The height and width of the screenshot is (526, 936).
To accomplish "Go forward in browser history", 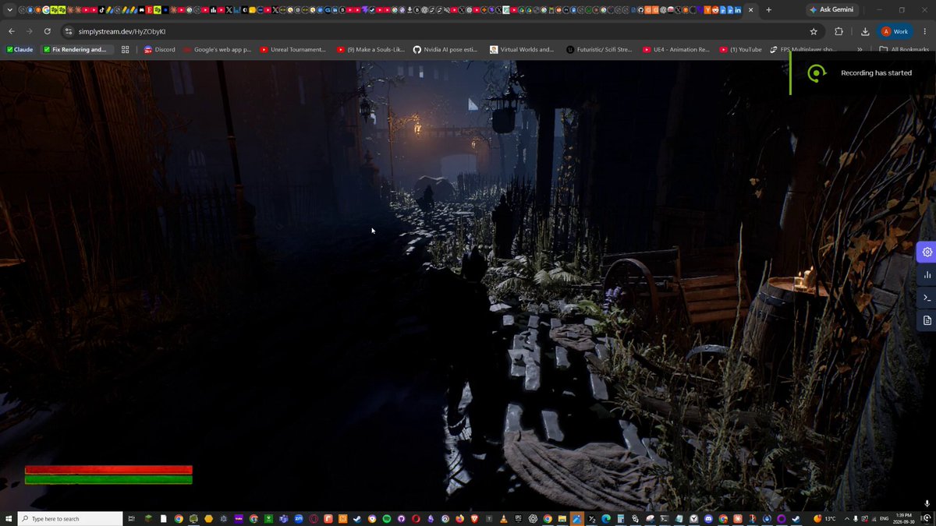I will point(29,31).
